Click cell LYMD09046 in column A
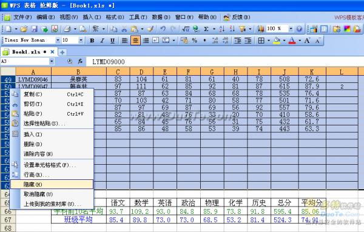Screen dimensions: 364x232 [x=33, y=79]
